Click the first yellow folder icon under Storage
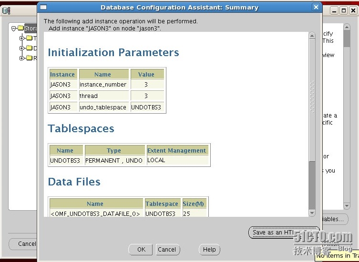The width and height of the screenshot is (359, 262). pyautogui.click(x=29, y=38)
